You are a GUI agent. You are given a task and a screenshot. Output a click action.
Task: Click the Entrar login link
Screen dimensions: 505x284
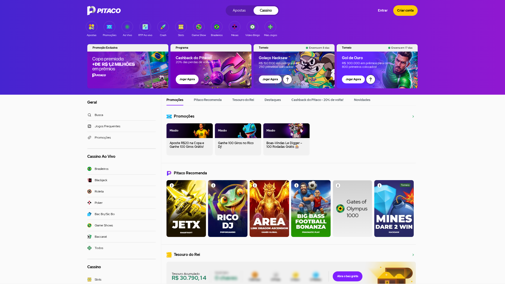(x=383, y=11)
